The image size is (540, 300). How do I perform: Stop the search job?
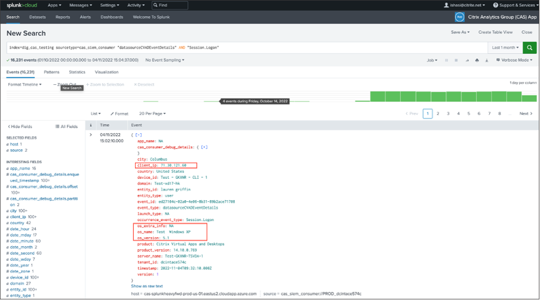pyautogui.click(x=456, y=60)
